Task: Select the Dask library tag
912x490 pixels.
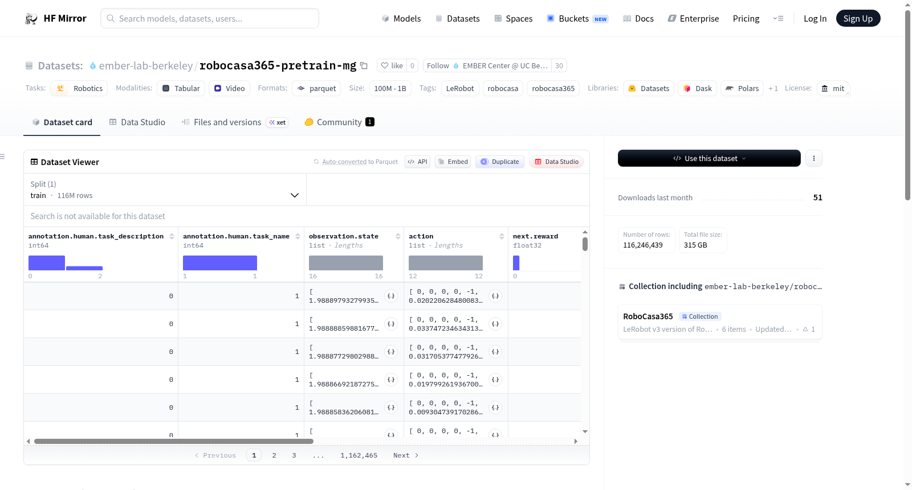Action: point(697,88)
